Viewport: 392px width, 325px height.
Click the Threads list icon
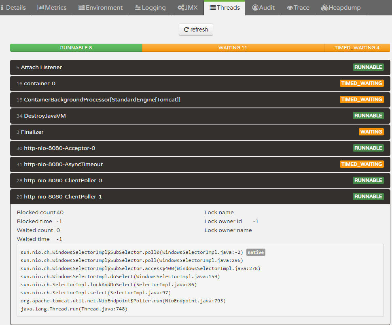coord(212,8)
